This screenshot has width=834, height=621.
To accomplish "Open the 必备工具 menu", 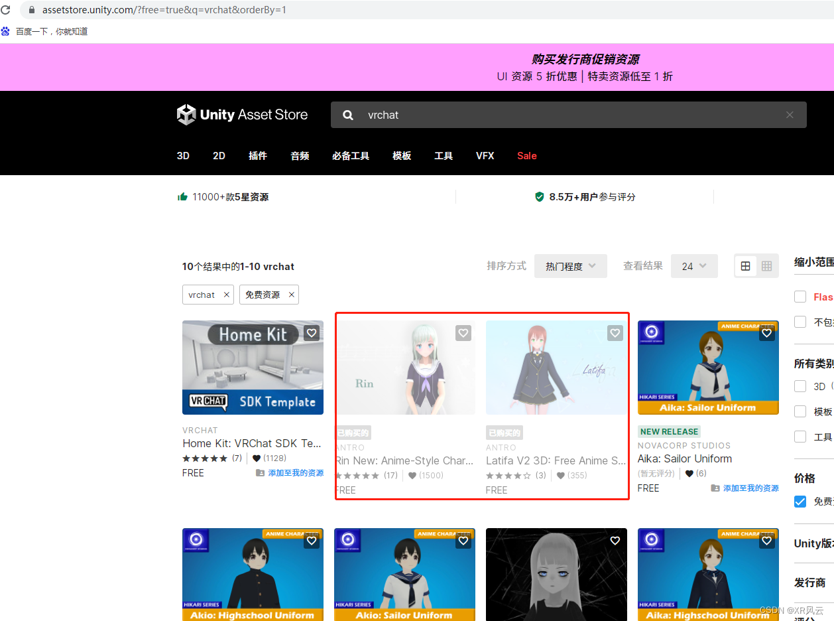I will (351, 156).
